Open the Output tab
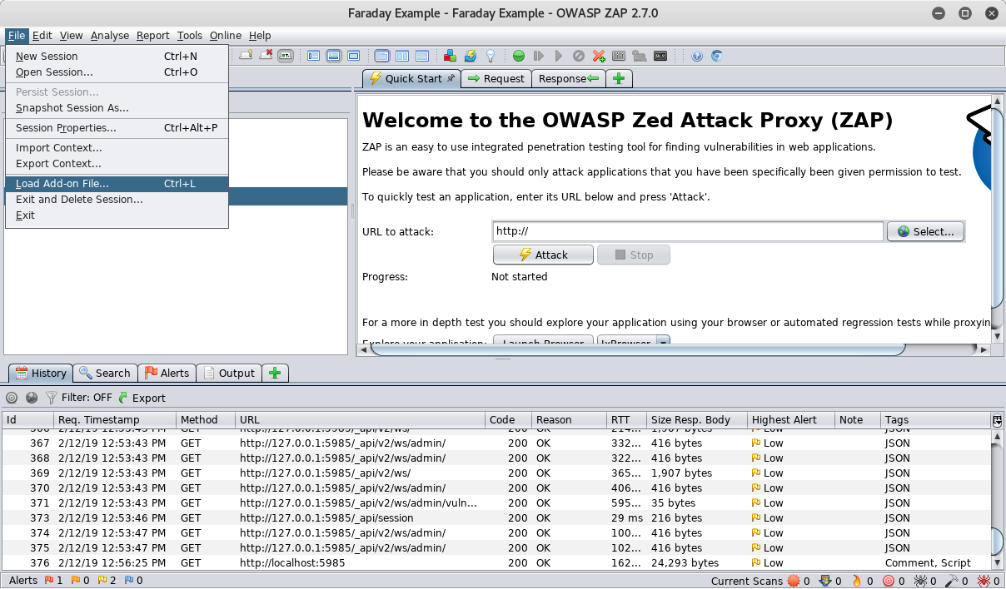This screenshot has width=1006, height=589. click(229, 373)
